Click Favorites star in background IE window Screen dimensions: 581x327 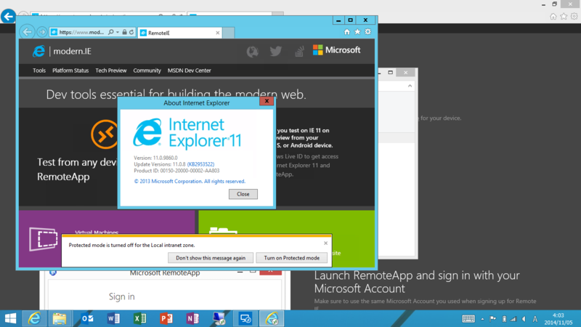(x=564, y=16)
